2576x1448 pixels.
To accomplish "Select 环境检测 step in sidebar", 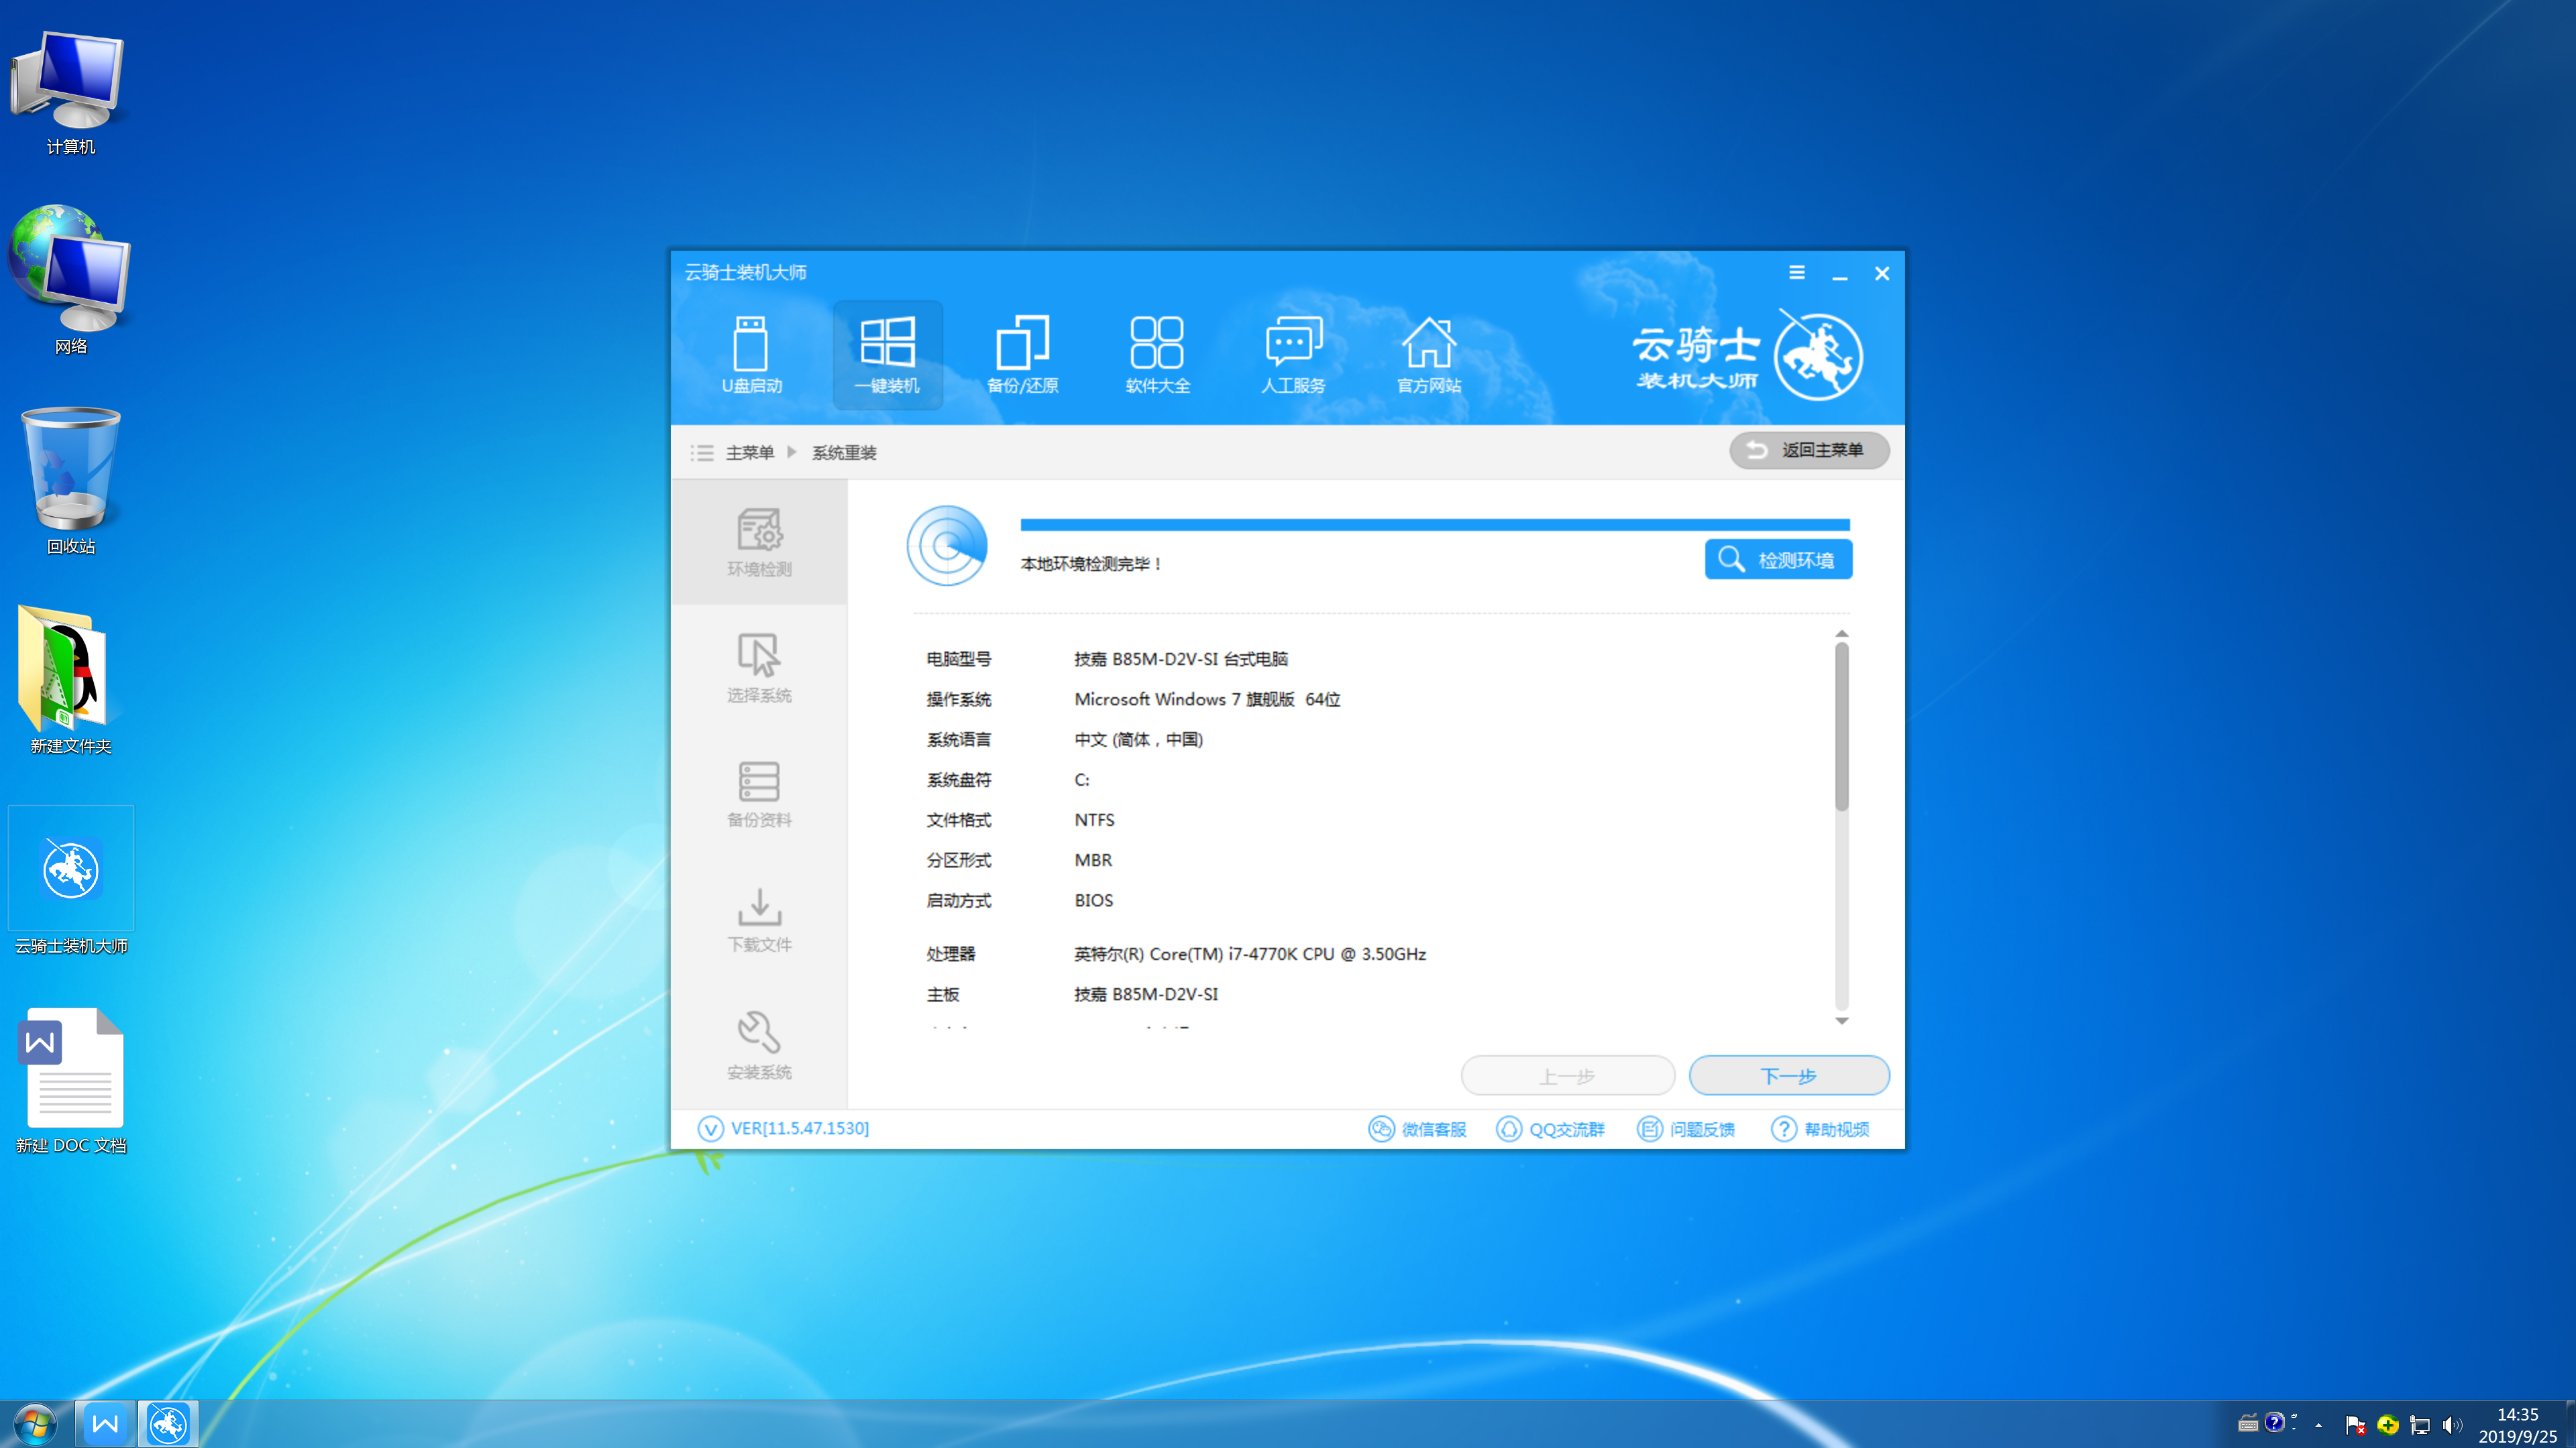I will 759,542.
